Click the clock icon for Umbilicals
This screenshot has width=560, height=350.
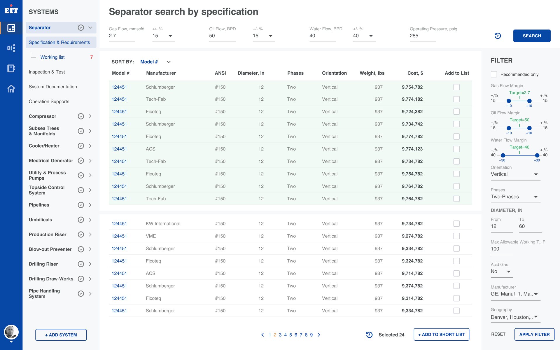[81, 220]
